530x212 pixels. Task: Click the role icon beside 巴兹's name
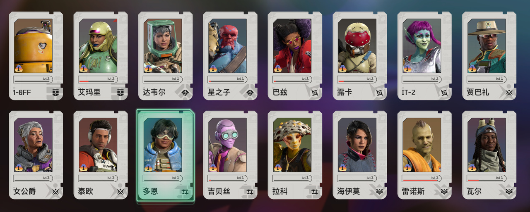(x=315, y=92)
